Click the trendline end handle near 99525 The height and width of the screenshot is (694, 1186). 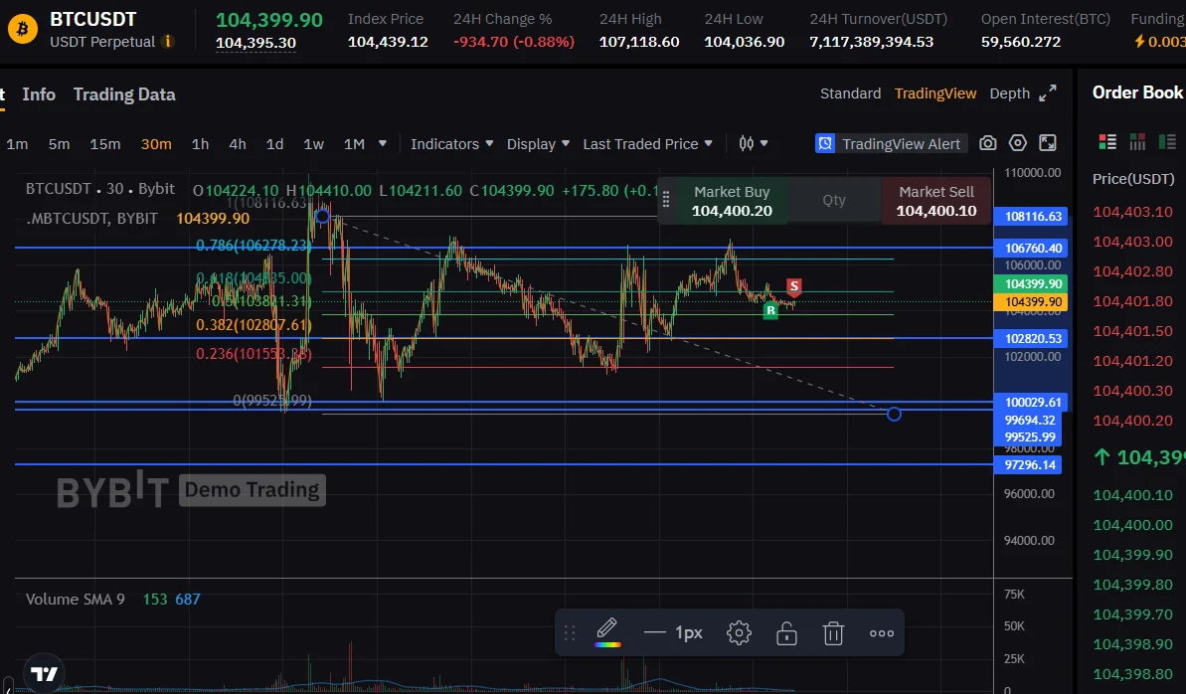click(x=894, y=414)
